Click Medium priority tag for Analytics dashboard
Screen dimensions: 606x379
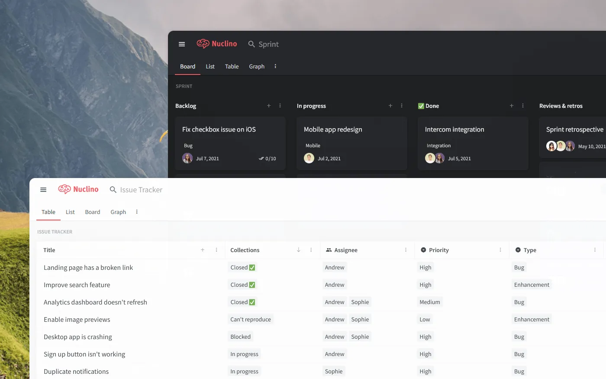(430, 302)
